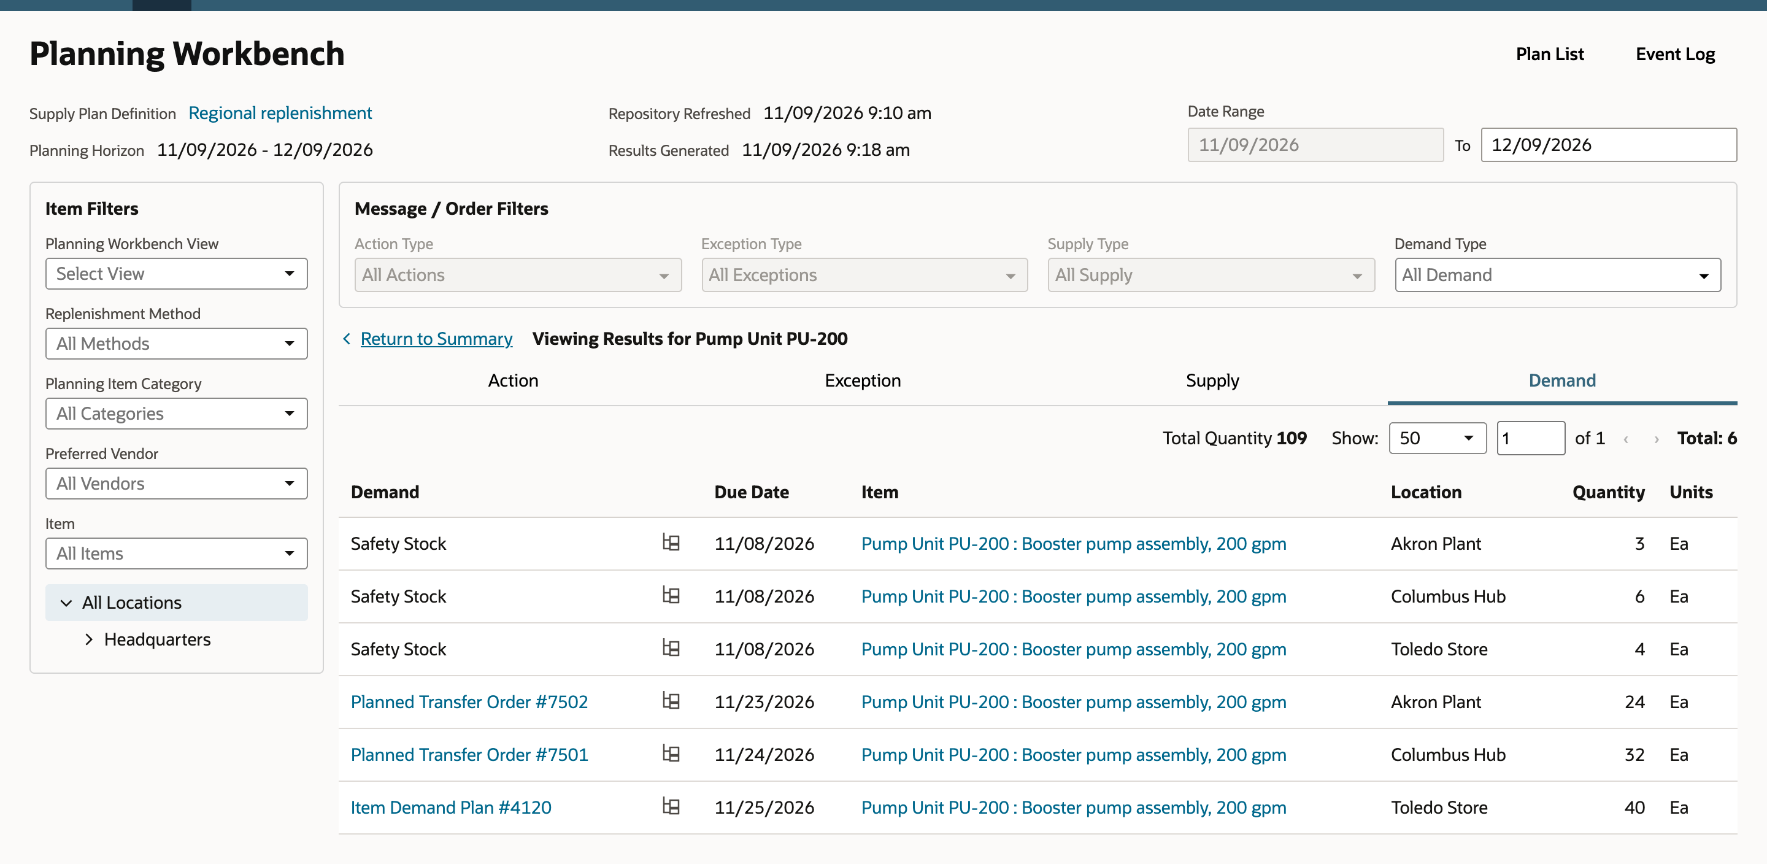Open the Item filter dropdown
This screenshot has height=864, width=1767.
pos(176,554)
